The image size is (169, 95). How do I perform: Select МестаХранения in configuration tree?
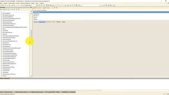(6, 46)
